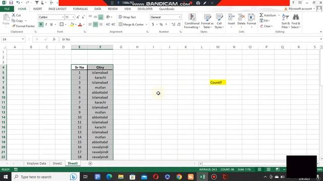Switch to DATA ribbon tab
The width and height of the screenshot is (323, 181).
(x=97, y=9)
